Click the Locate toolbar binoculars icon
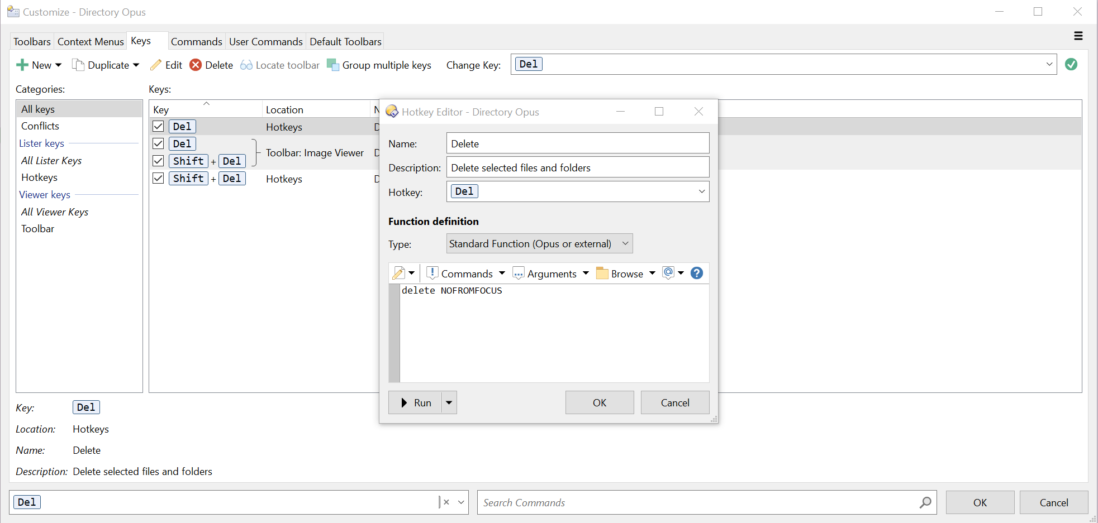The image size is (1098, 523). coord(246,65)
